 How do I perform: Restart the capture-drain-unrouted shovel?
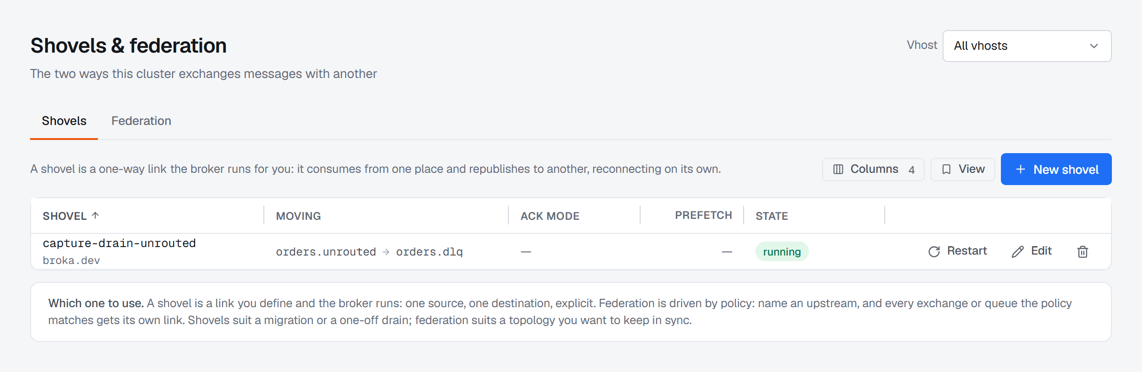pyautogui.click(x=958, y=251)
